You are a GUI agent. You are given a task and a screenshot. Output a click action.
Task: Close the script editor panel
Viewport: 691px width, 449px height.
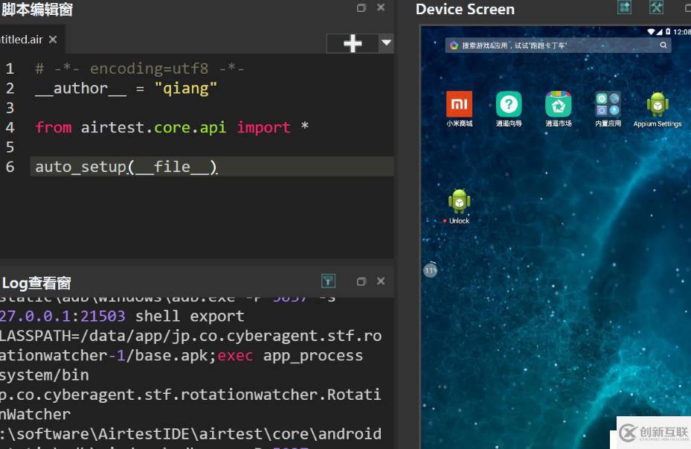coord(381,7)
